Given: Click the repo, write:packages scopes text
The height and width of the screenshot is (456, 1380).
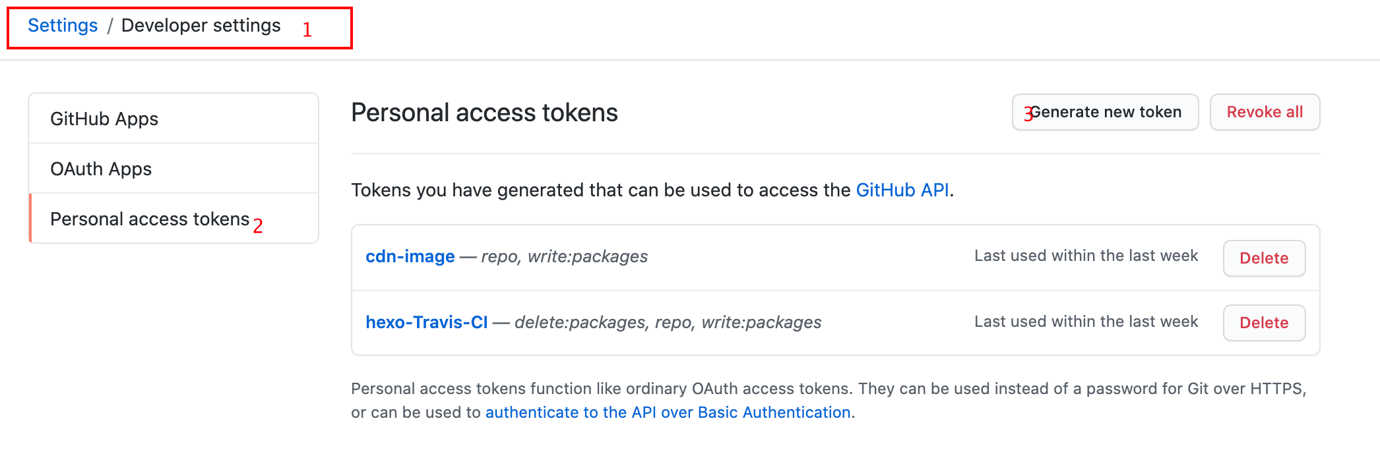Looking at the screenshot, I should (565, 256).
